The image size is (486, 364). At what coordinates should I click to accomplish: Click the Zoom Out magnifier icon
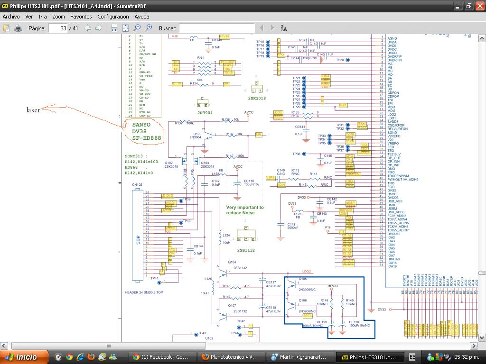click(x=137, y=28)
